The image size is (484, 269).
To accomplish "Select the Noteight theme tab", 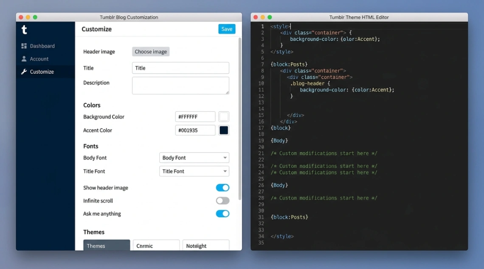I will pyautogui.click(x=206, y=245).
